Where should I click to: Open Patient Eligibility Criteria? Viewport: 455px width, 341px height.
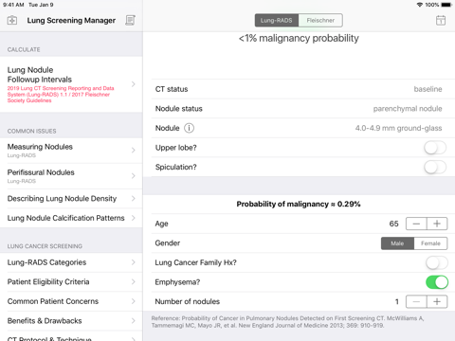pyautogui.click(x=71, y=282)
